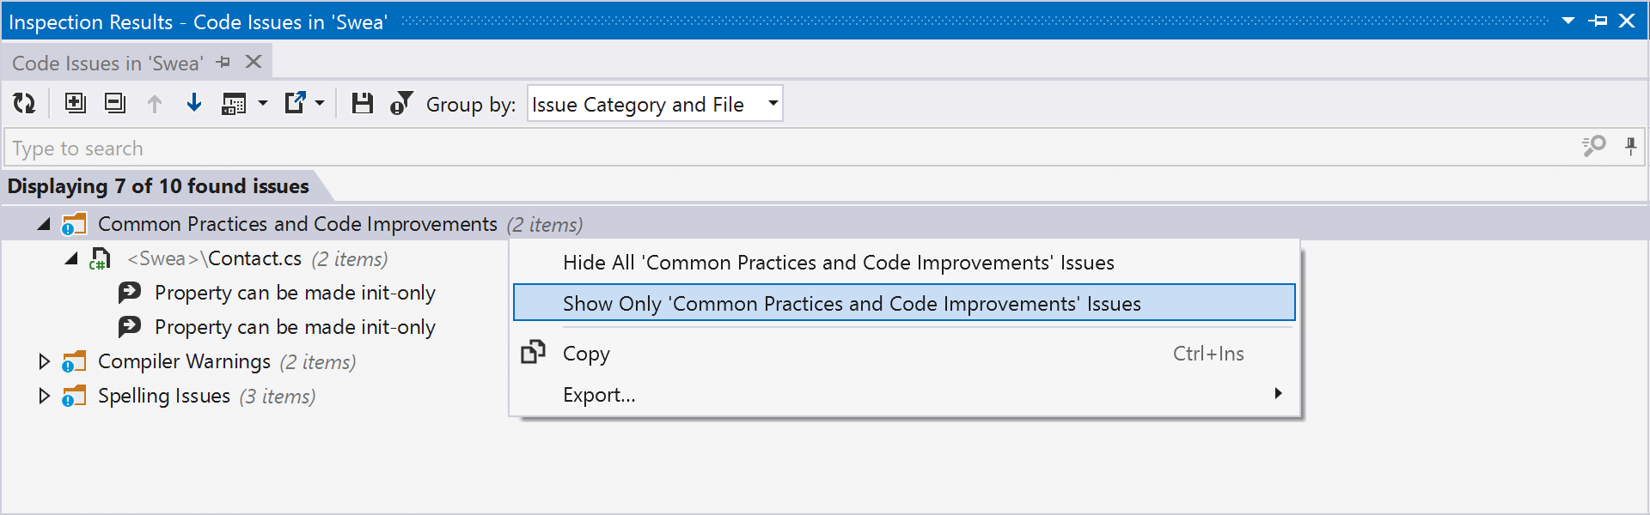This screenshot has width=1650, height=515.
Task: Open the Export submenu
Action: (599, 394)
